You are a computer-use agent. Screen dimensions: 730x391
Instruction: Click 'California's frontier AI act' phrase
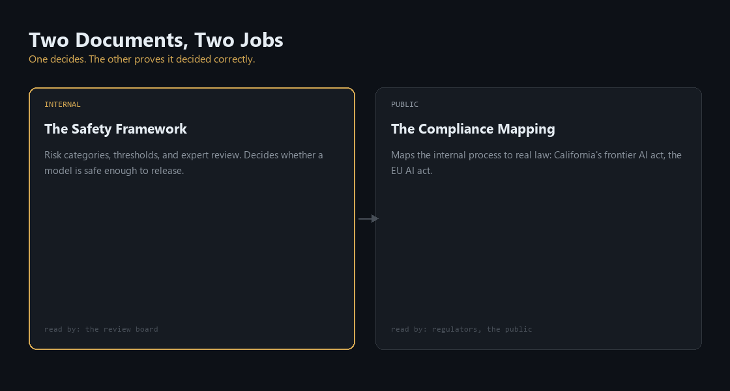click(609, 155)
